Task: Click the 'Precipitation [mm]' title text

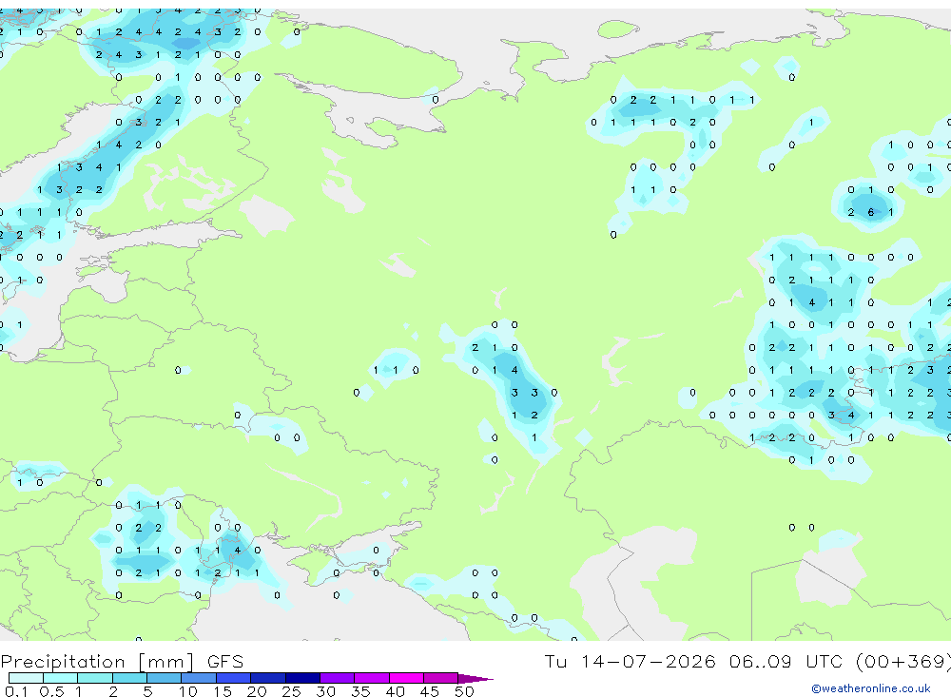Action: click(x=97, y=662)
